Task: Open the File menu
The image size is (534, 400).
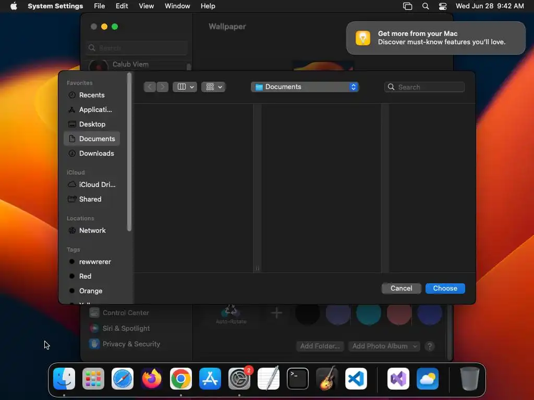Action: coord(100,6)
